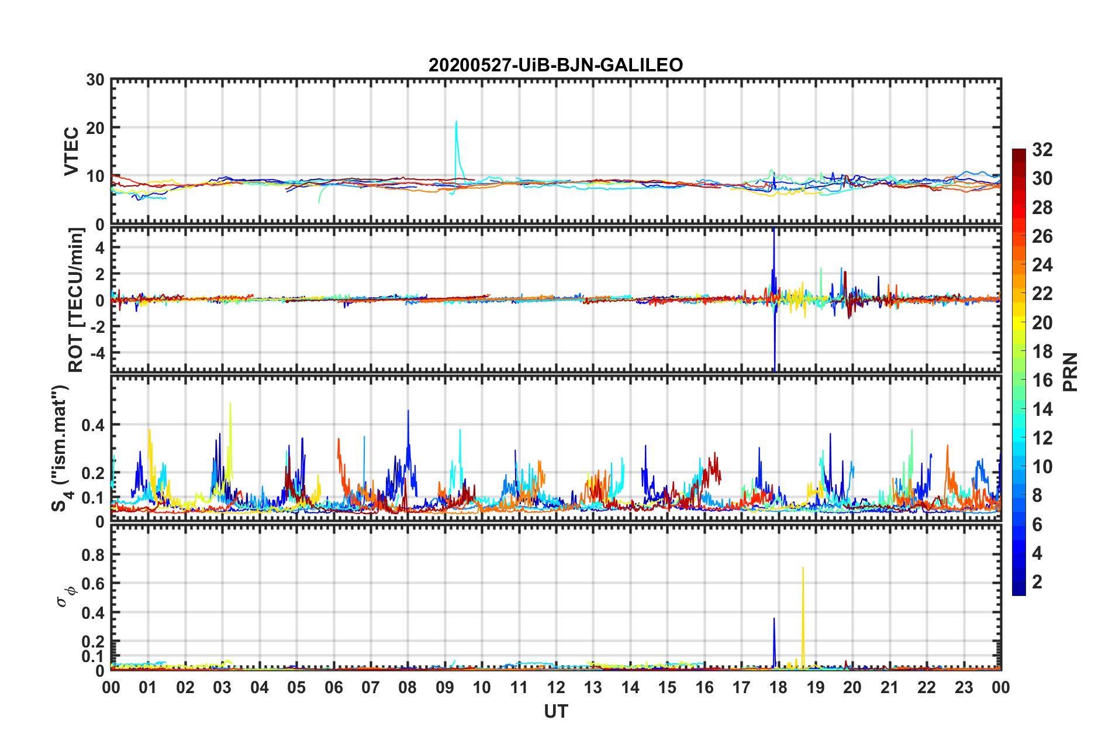Click the plot title 20200527-UiB-BJN-GALILEO
The image size is (1112, 744).
coord(555,65)
